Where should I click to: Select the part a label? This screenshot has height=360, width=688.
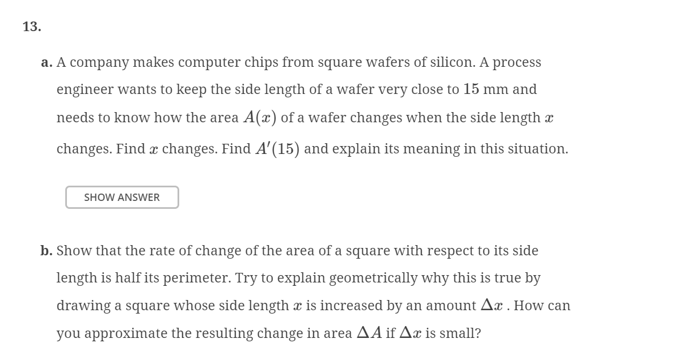[46, 62]
